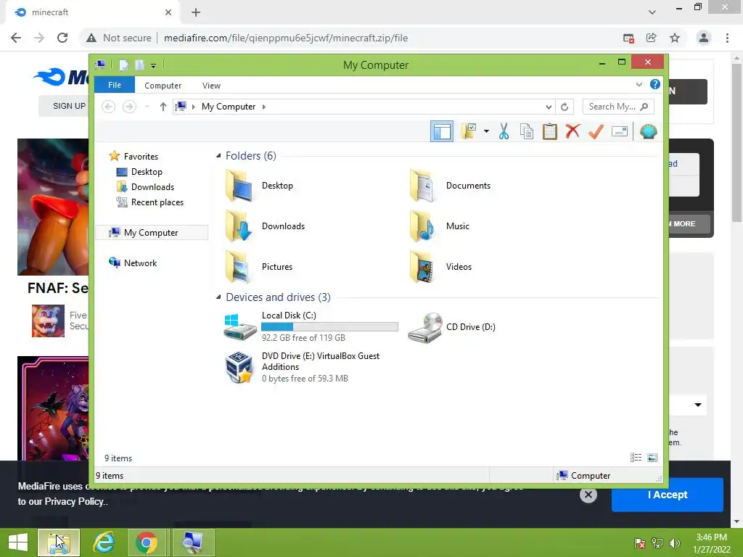Select the Documents folder icon
743x557 pixels.
click(423, 186)
